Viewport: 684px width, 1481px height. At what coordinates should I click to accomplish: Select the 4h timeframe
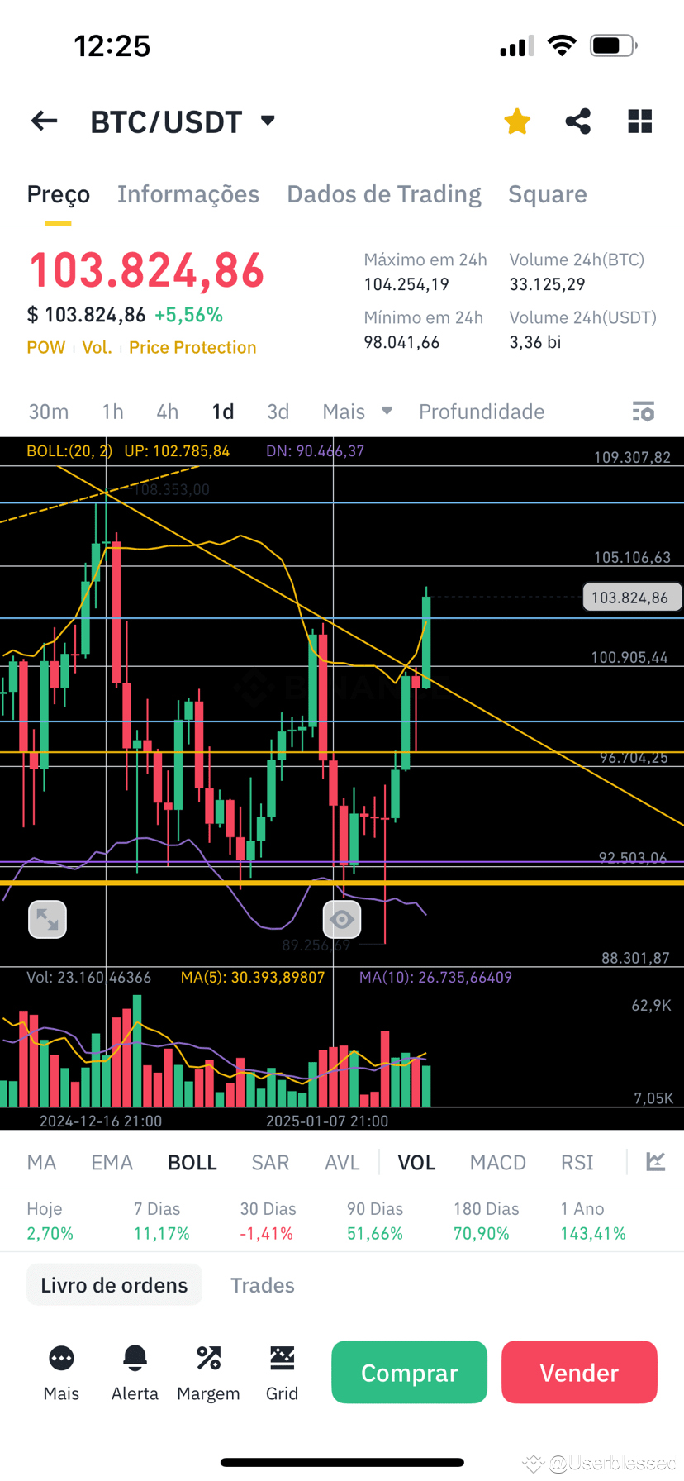point(168,412)
